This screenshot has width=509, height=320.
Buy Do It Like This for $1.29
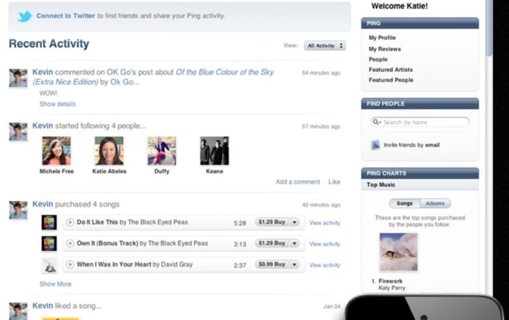pos(272,222)
